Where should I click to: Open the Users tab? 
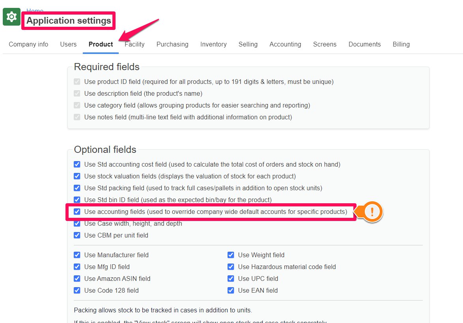click(68, 44)
